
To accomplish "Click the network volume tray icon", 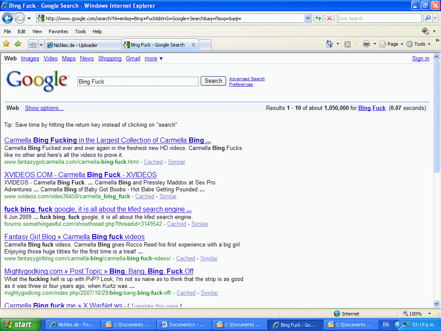I will (406, 325).
